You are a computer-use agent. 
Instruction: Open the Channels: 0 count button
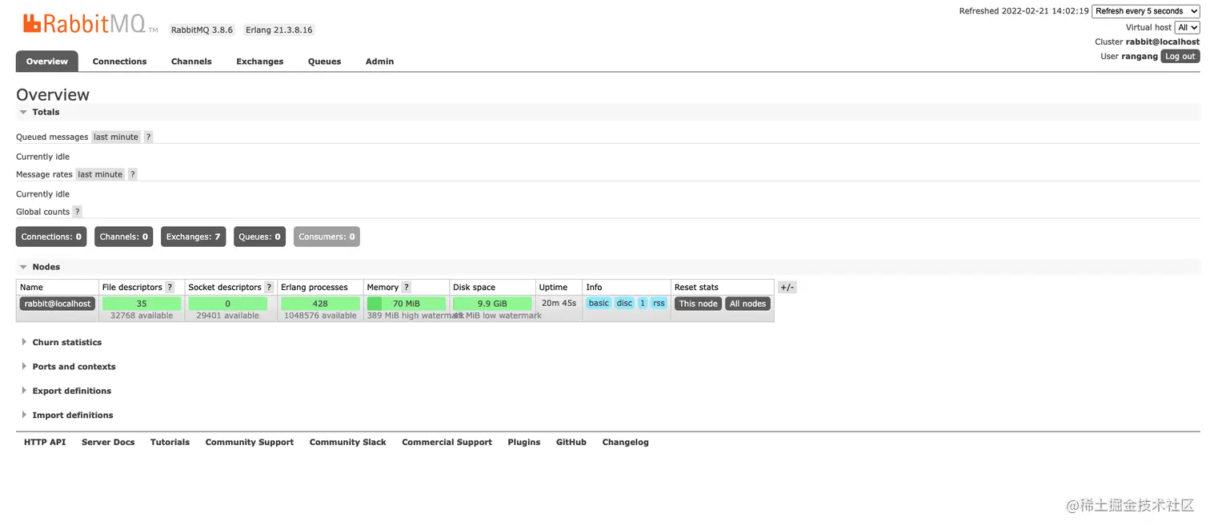[124, 237]
